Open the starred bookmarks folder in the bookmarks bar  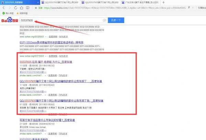22,13
